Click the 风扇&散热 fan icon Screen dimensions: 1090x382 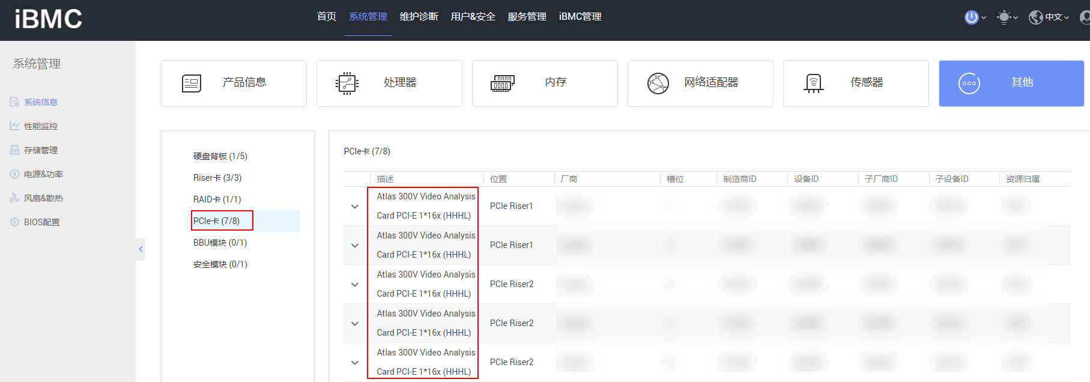click(14, 198)
